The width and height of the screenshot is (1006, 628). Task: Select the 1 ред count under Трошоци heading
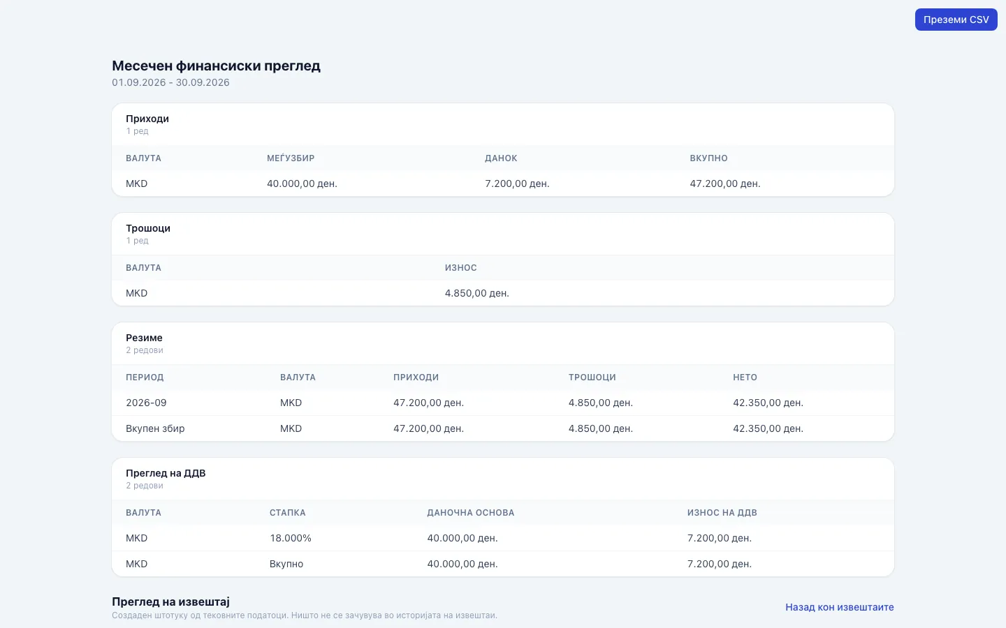[x=137, y=241]
